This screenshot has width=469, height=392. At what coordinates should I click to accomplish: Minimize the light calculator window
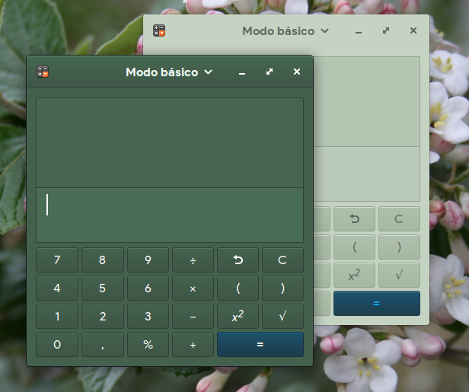tap(359, 30)
